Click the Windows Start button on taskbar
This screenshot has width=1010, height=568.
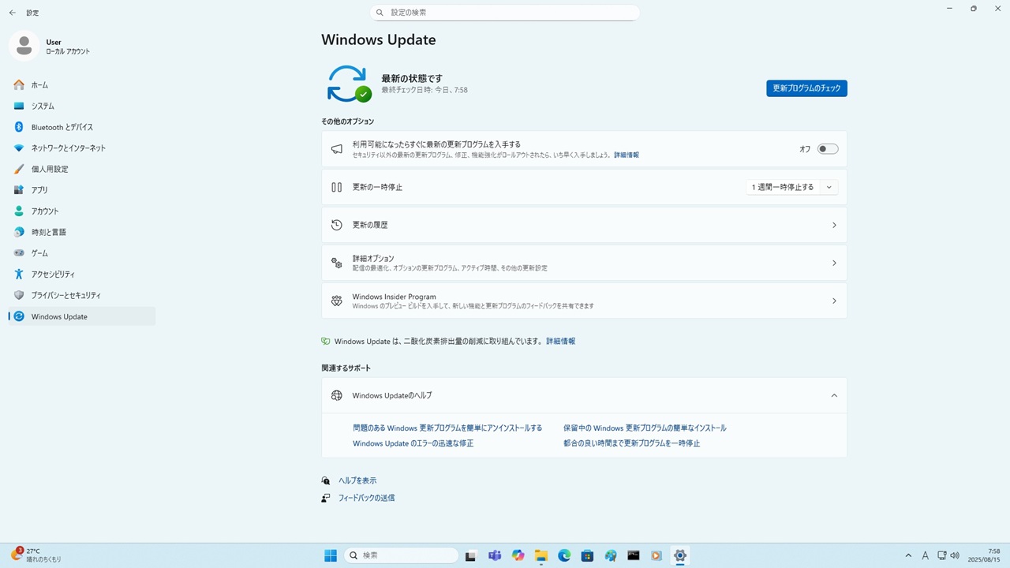[331, 555]
